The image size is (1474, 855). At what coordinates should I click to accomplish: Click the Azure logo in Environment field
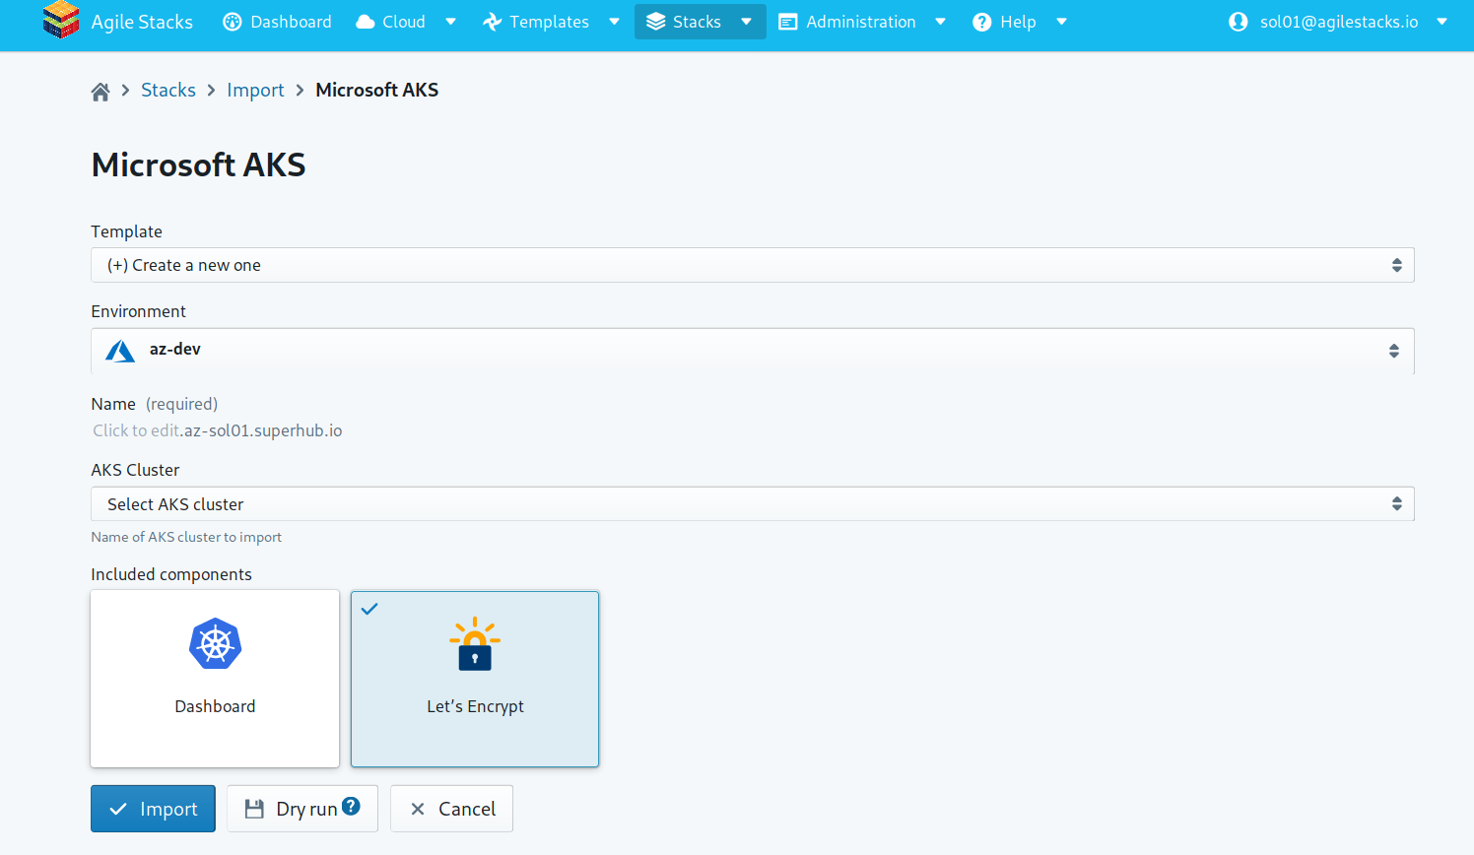(120, 351)
